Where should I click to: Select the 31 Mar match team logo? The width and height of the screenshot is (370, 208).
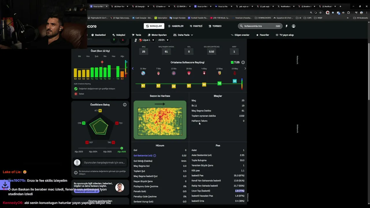[x=143, y=73]
